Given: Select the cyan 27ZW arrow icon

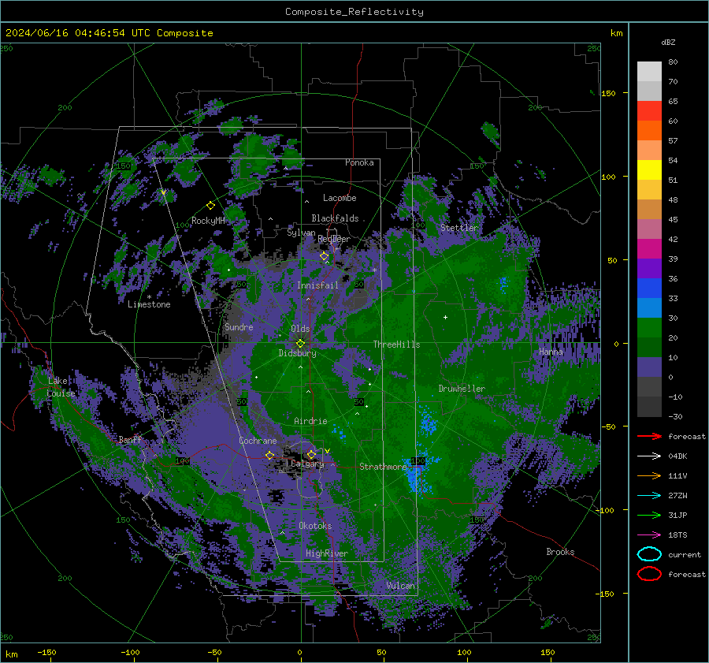Looking at the screenshot, I should [649, 496].
